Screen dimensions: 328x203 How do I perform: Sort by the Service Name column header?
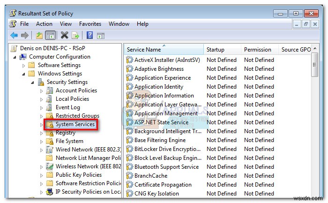[x=144, y=50]
